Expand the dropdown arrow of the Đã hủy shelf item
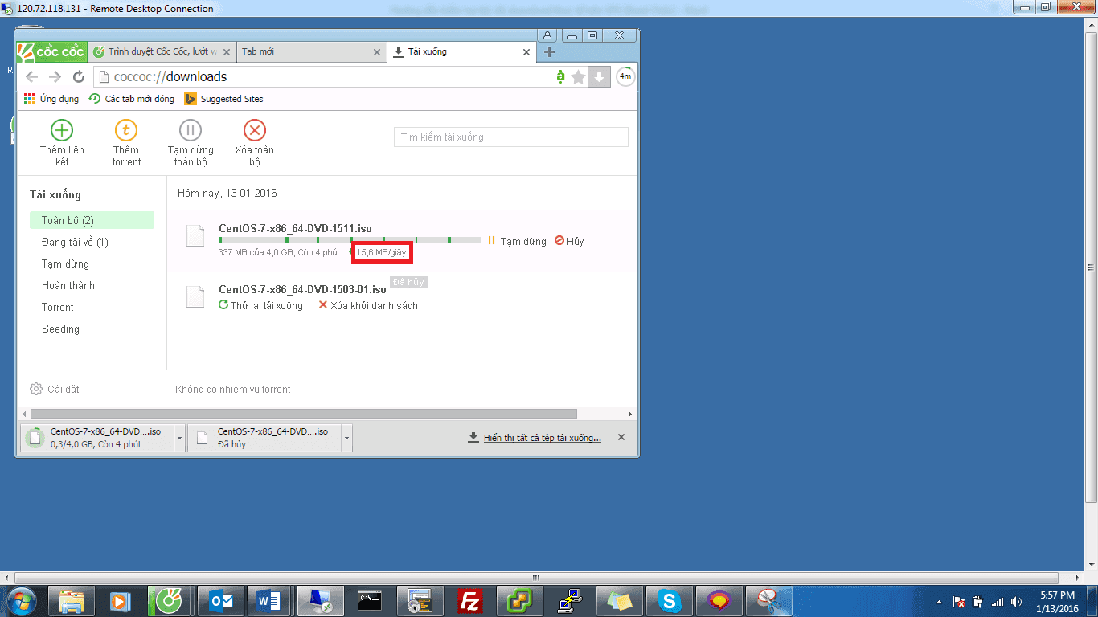The width and height of the screenshot is (1098, 617). (346, 438)
